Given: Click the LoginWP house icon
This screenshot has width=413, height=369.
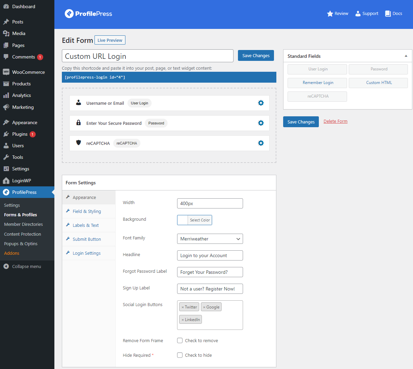Looking at the screenshot, I should click(6, 181).
